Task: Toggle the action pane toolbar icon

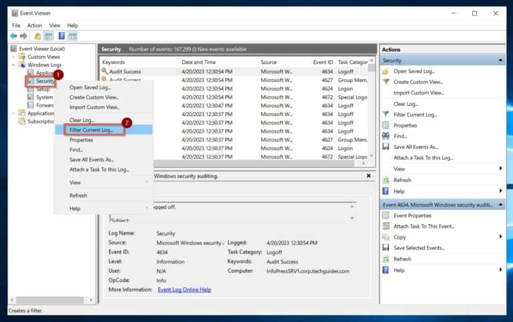Action: 73,36
